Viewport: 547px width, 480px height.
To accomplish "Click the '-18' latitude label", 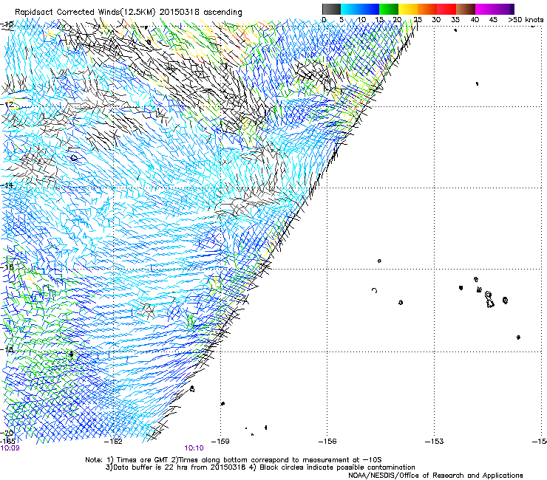I will pyautogui.click(x=7, y=349).
